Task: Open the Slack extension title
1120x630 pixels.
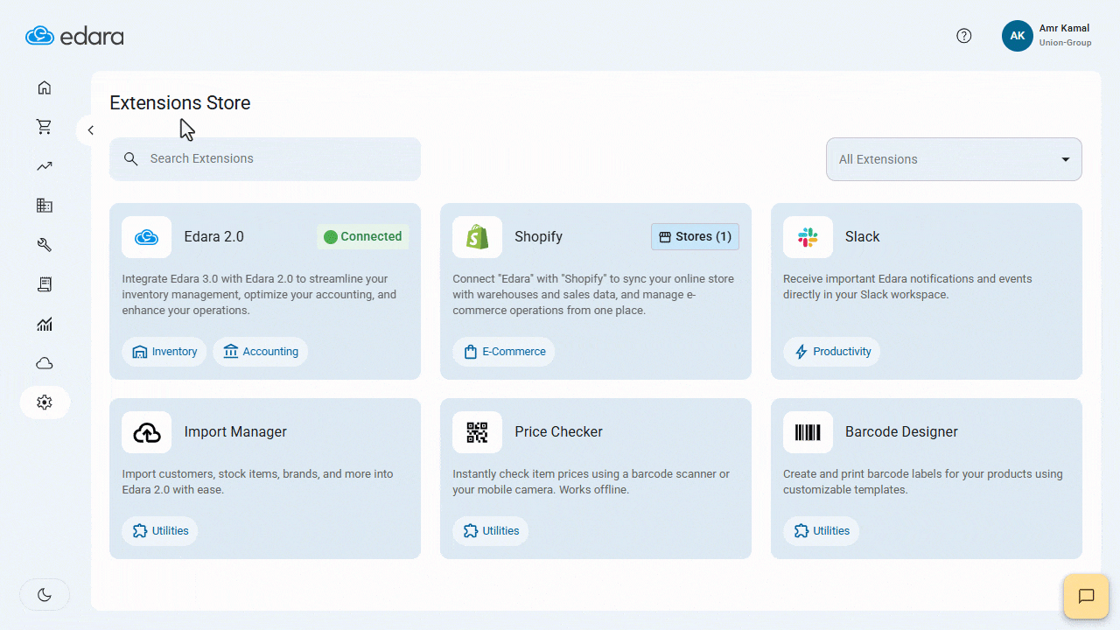Action: click(x=863, y=237)
